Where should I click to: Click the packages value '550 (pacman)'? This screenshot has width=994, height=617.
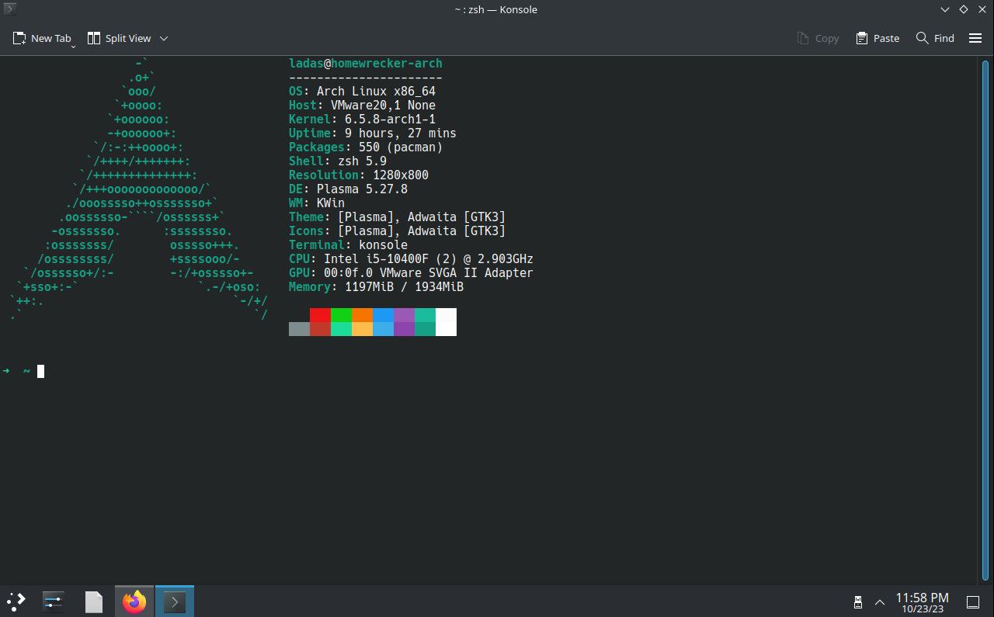click(401, 147)
